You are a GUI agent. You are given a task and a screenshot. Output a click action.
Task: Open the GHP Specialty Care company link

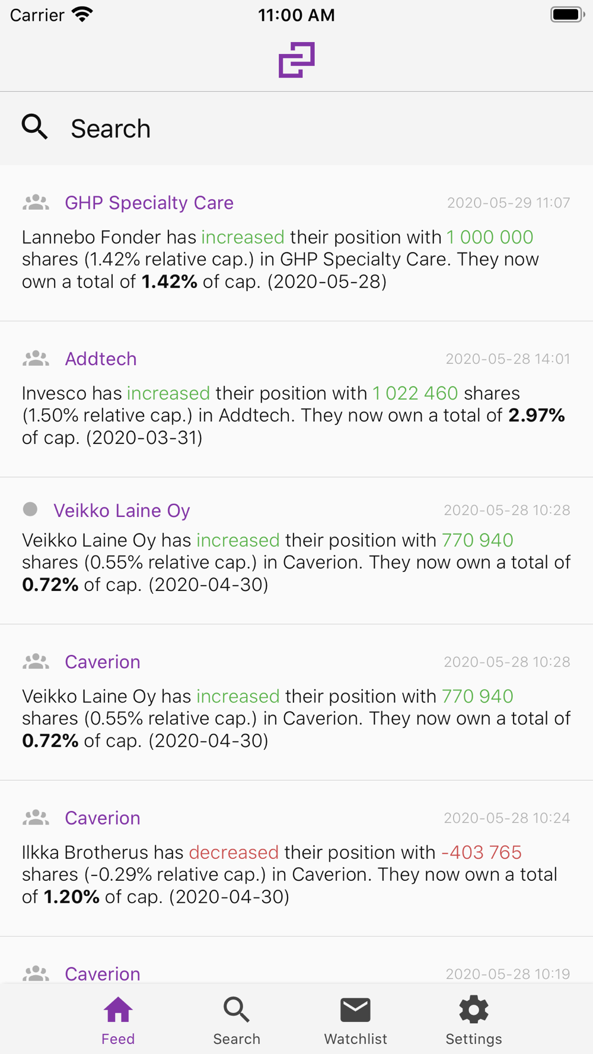click(149, 203)
